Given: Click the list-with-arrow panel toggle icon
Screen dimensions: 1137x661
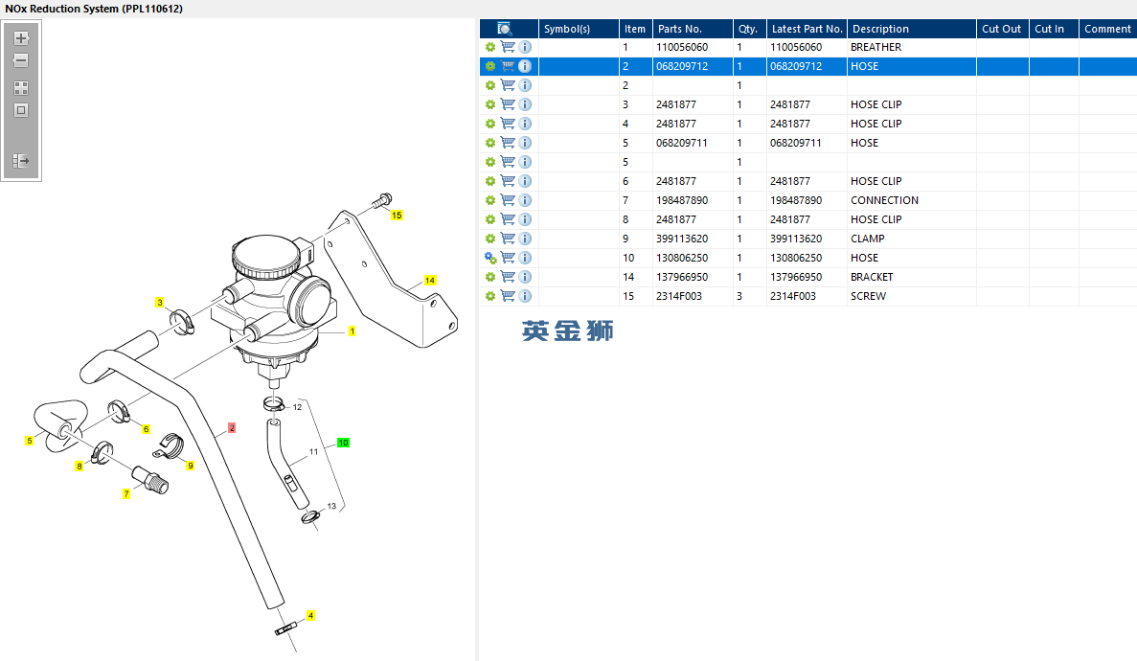Looking at the screenshot, I should pyautogui.click(x=21, y=161).
